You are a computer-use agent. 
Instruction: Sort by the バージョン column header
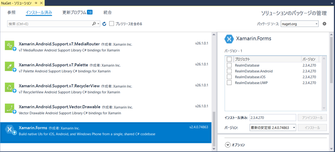pos(310,59)
